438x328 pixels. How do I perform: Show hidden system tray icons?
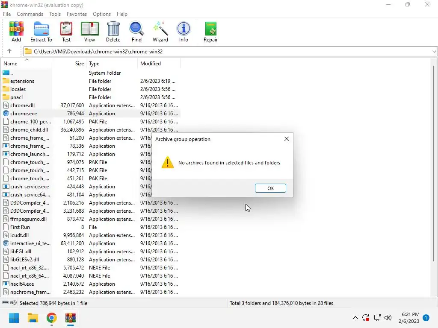[355, 318]
